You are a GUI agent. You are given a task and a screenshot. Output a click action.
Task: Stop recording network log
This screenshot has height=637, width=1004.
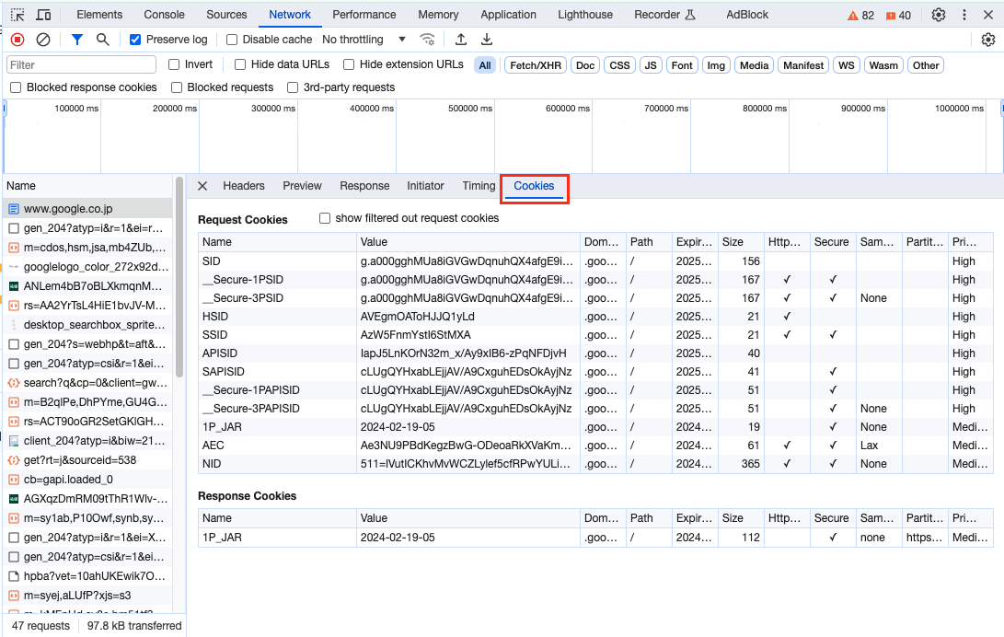(x=17, y=40)
